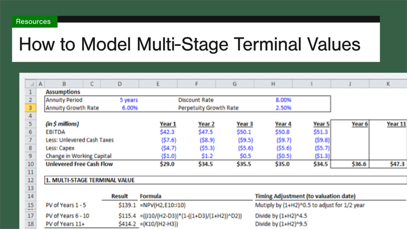Click the Annuity Growth Rate 6.00% cell
This screenshot has width=407, height=229.
pyautogui.click(x=129, y=108)
